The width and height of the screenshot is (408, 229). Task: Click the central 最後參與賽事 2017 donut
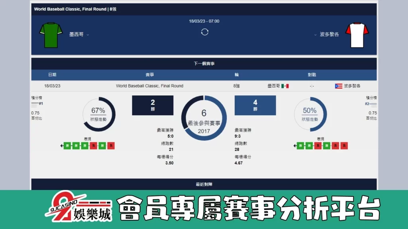(x=204, y=115)
